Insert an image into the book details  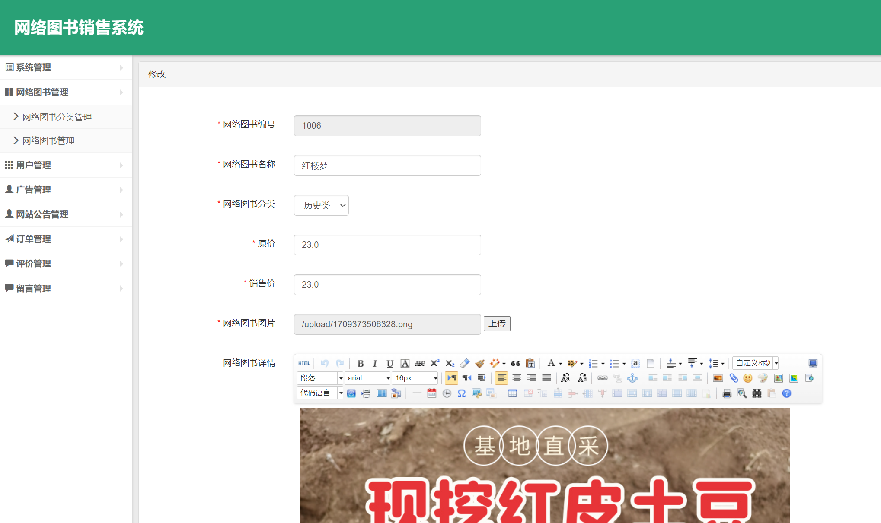(718, 378)
